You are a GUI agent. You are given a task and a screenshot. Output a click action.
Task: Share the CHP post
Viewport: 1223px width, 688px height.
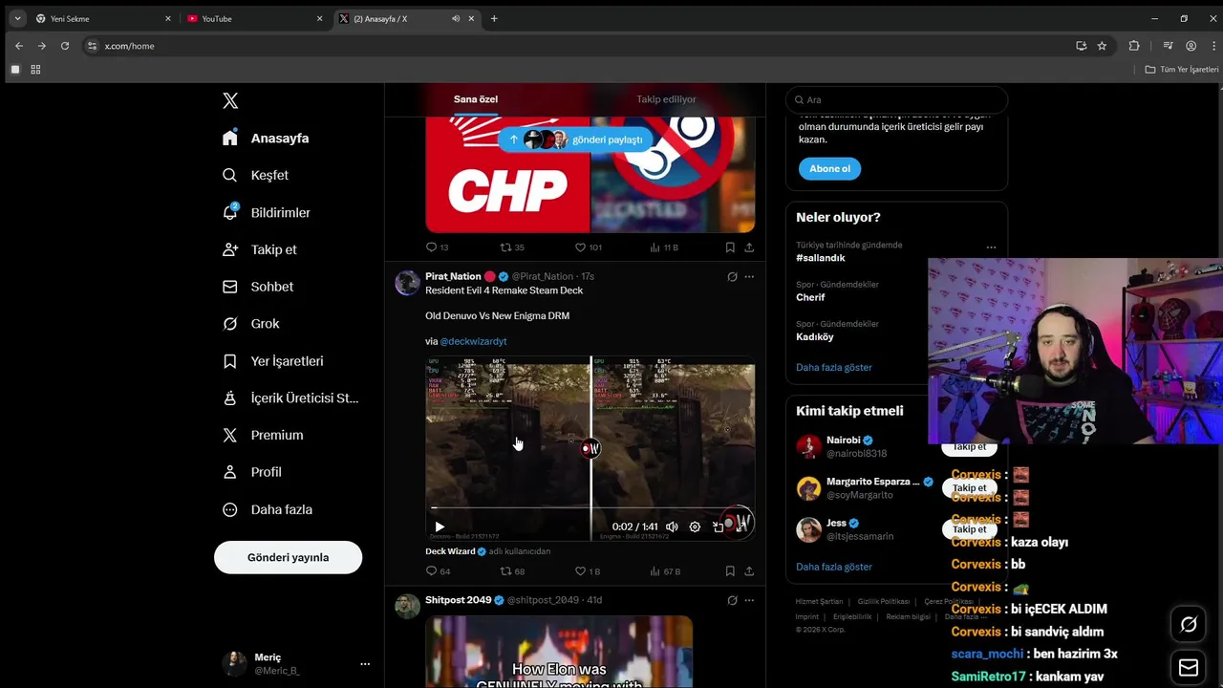749,247
